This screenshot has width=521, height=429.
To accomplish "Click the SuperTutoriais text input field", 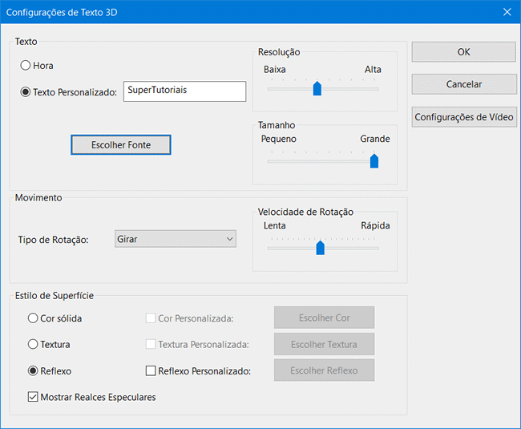I will pyautogui.click(x=184, y=91).
